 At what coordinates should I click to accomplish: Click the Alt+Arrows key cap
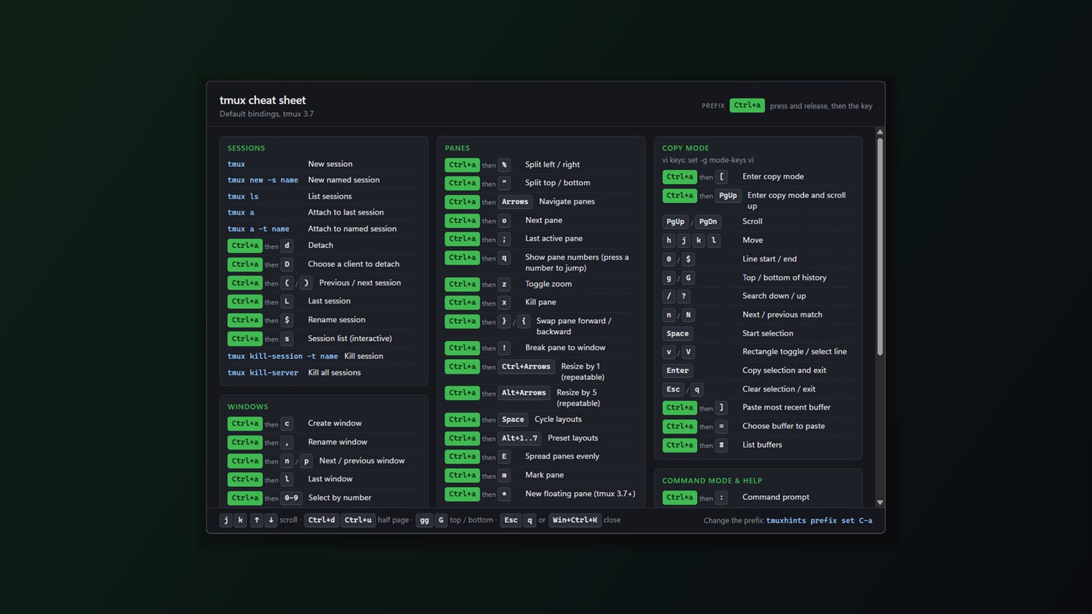pyautogui.click(x=524, y=393)
